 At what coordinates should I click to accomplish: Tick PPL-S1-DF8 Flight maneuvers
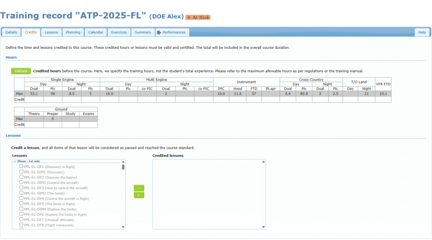click(x=21, y=224)
